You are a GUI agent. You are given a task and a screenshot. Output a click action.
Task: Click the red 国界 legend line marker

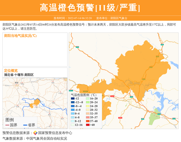(8, 125)
